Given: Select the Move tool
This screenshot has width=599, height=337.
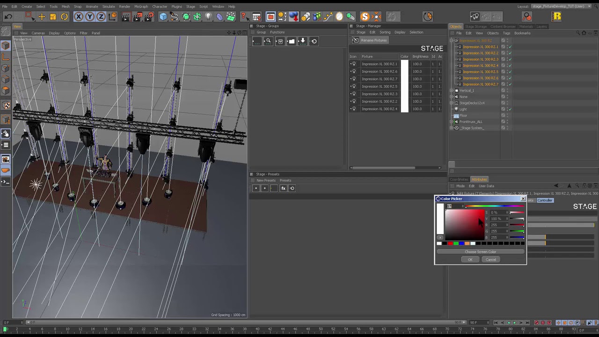Looking at the screenshot, I should tap(42, 17).
